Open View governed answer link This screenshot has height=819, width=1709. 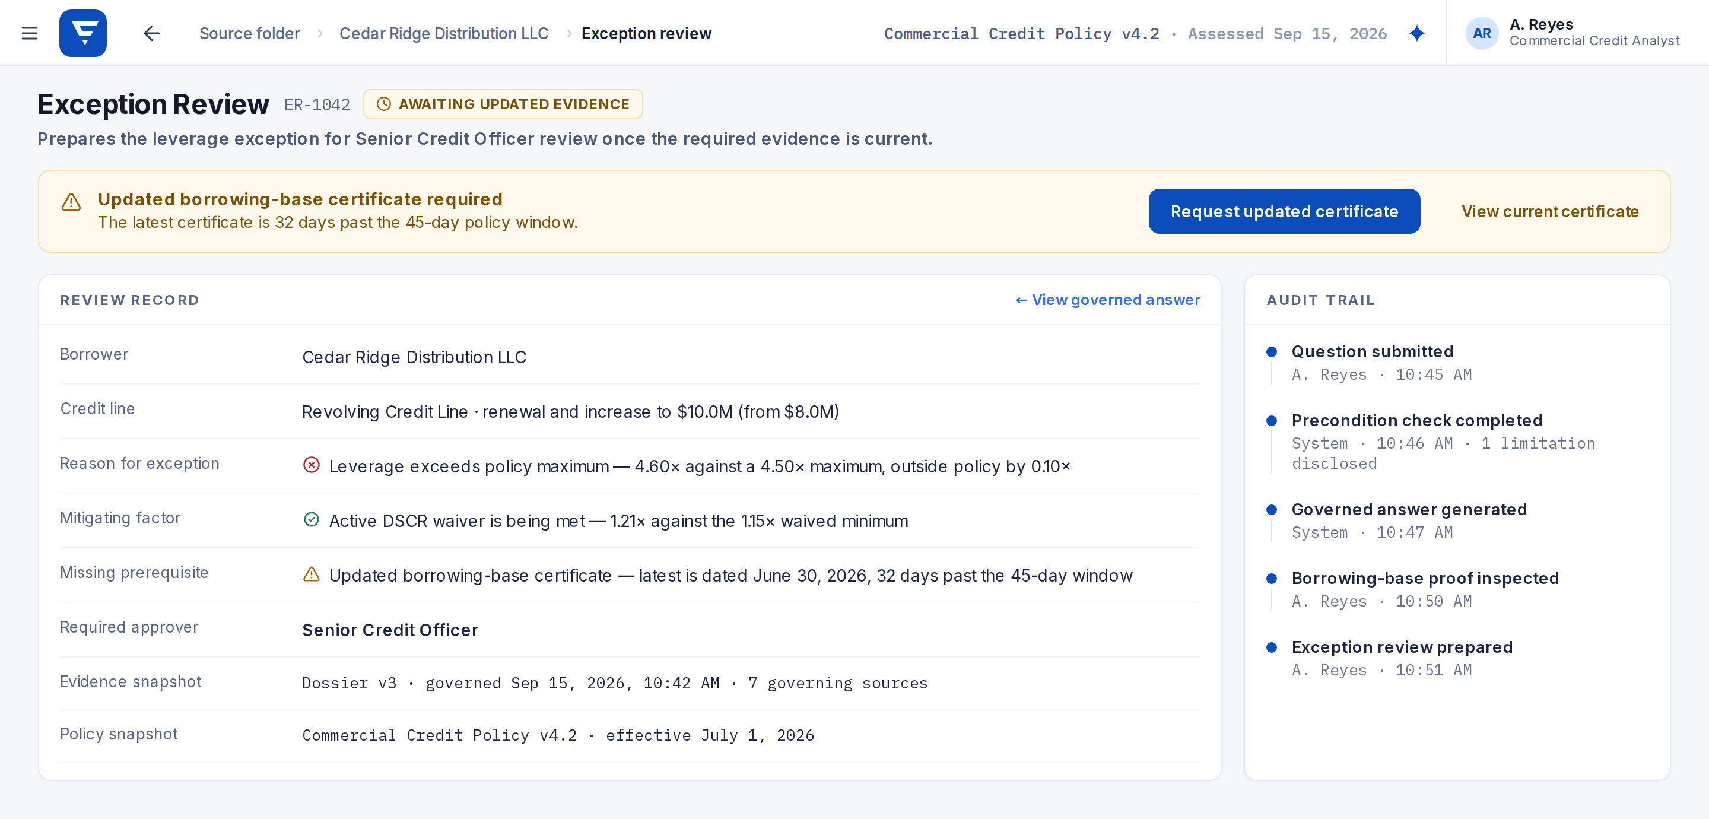point(1107,300)
